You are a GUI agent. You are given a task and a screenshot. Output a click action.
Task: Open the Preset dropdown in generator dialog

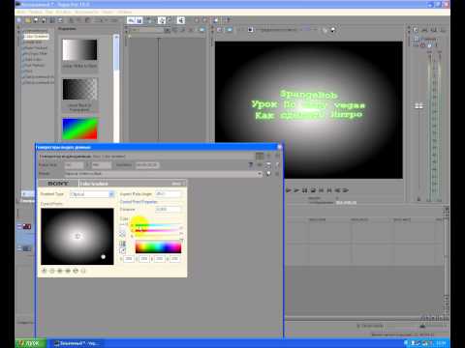click(x=163, y=174)
